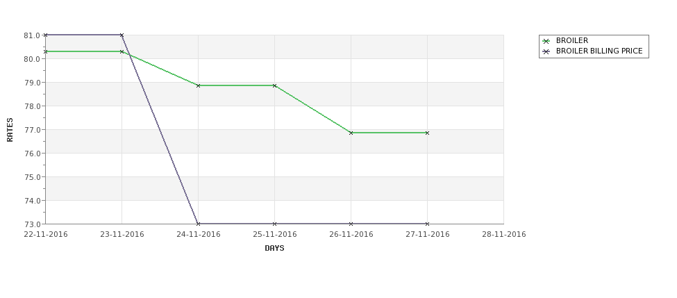Screen dimensions: 677x298
Task: Click the 28-11-2016 axis date label
Action: click(504, 235)
